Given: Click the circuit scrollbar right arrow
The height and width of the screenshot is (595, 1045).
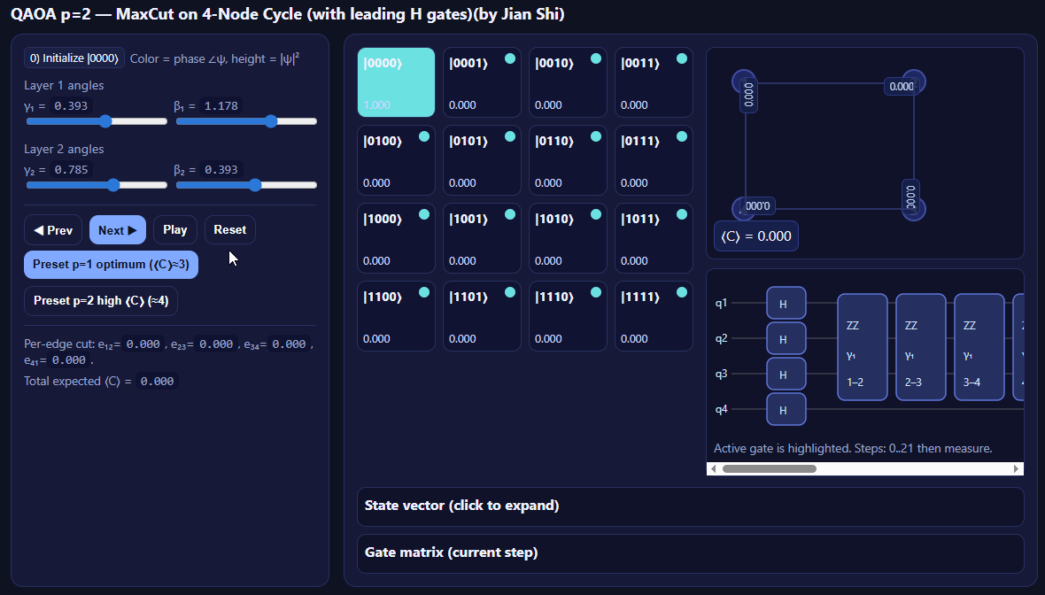Looking at the screenshot, I should click(1017, 469).
